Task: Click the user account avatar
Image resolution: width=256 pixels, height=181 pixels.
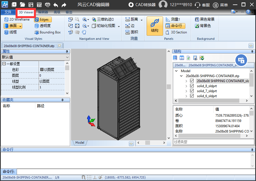Action: pos(163,4)
